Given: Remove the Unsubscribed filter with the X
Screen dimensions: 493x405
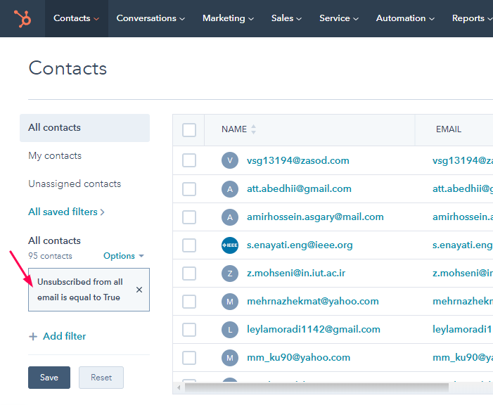Looking at the screenshot, I should 139,290.
